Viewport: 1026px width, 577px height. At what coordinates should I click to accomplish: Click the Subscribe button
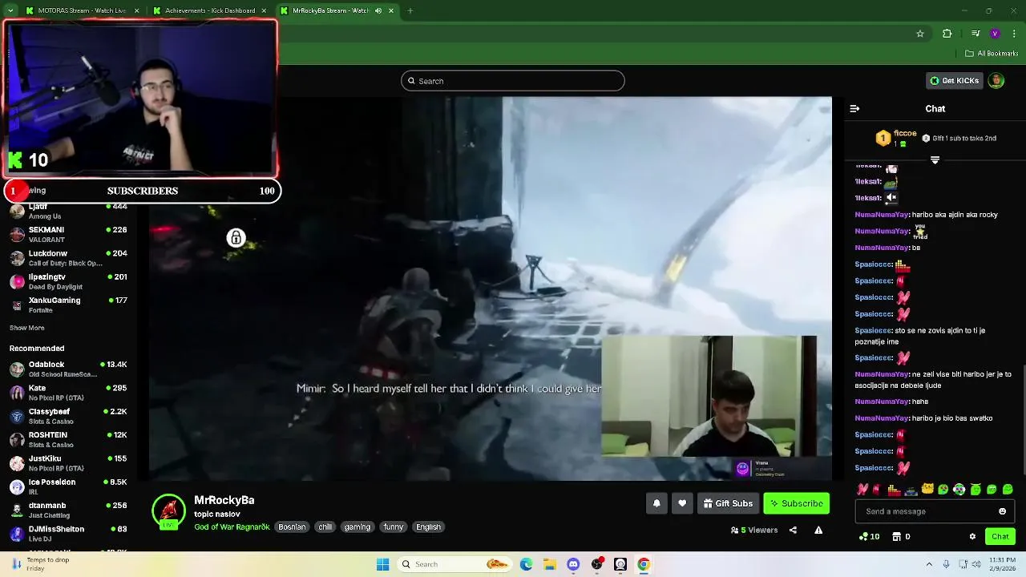796,503
